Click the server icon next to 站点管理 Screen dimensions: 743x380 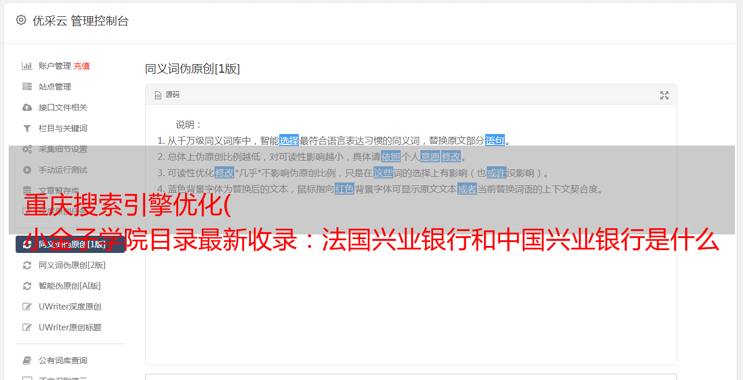pos(27,87)
